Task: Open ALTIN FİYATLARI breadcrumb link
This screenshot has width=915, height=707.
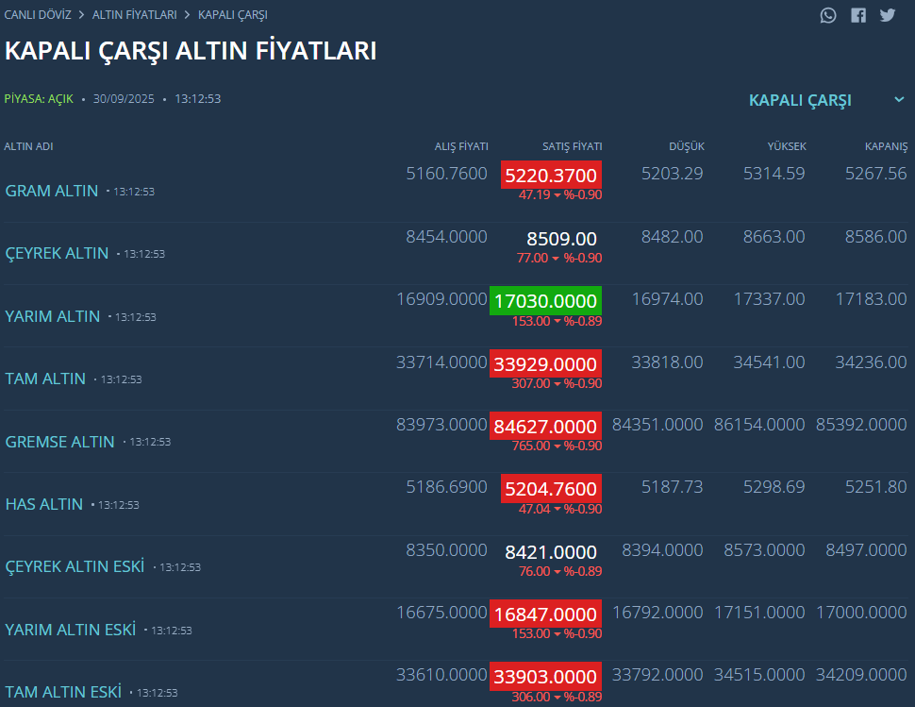Action: [x=134, y=14]
